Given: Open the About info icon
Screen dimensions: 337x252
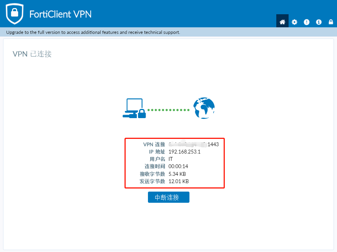Looking at the screenshot, I should coord(319,22).
